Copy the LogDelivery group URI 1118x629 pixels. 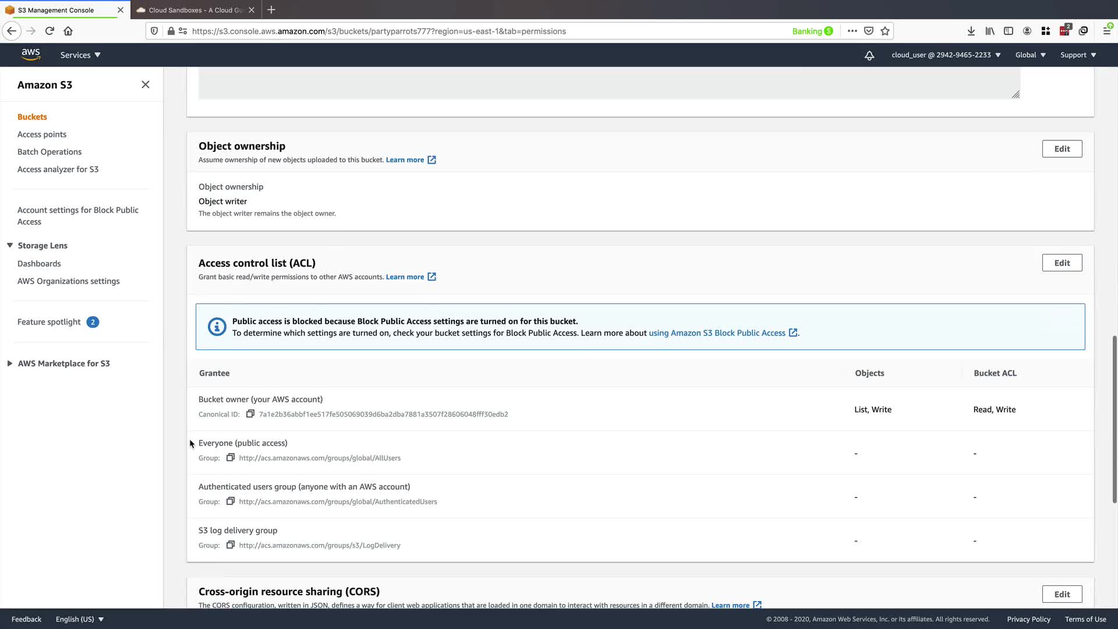231,545
